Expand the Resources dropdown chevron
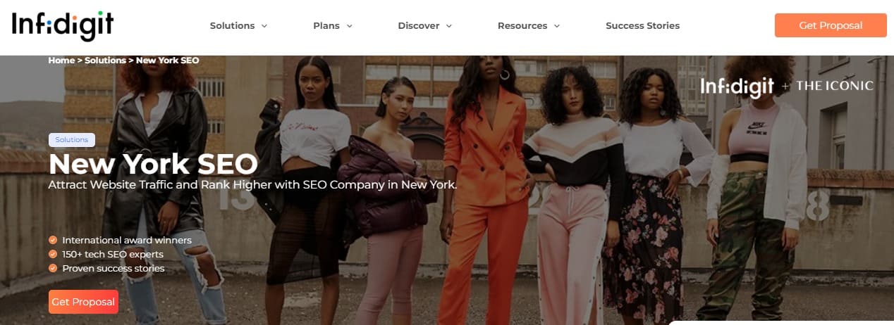The image size is (894, 325). (556, 26)
